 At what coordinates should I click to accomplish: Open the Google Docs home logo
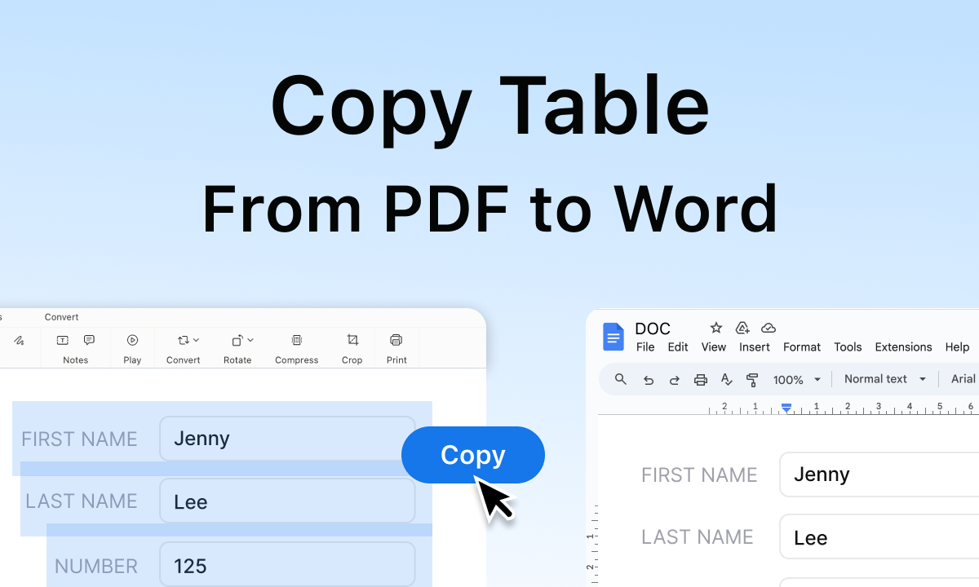tap(613, 337)
